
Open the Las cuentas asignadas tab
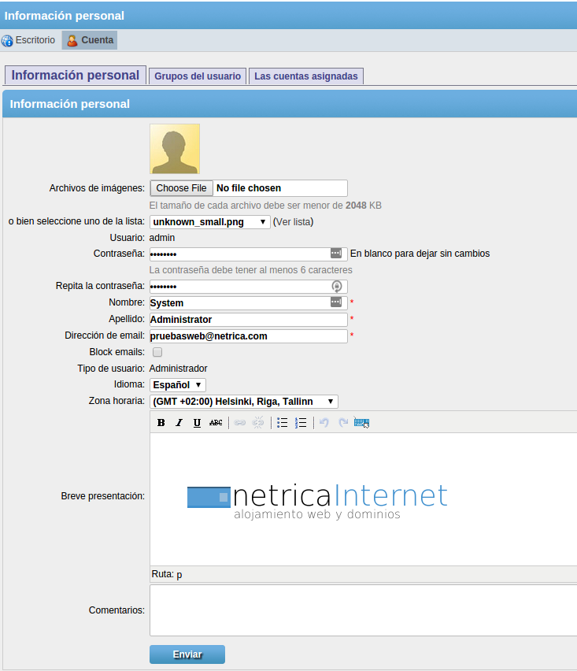(x=306, y=76)
